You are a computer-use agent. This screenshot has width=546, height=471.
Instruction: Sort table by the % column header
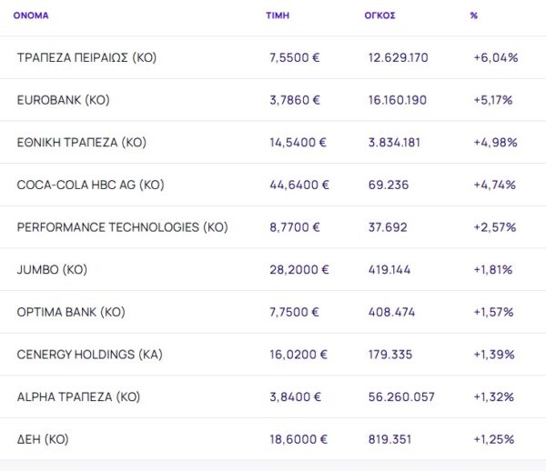pos(474,16)
